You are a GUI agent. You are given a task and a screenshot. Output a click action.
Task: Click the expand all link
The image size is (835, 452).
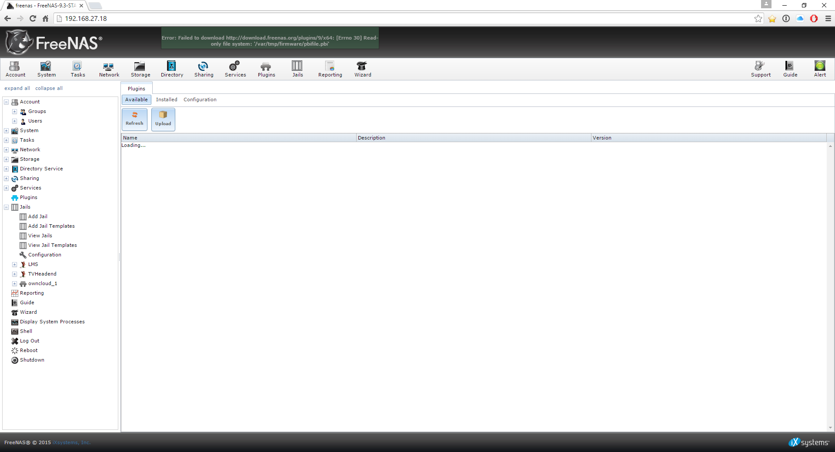pyautogui.click(x=17, y=88)
